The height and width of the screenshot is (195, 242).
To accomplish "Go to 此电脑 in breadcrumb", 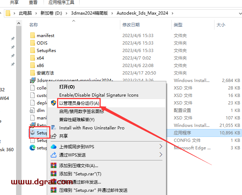I will (x=25, y=13).
